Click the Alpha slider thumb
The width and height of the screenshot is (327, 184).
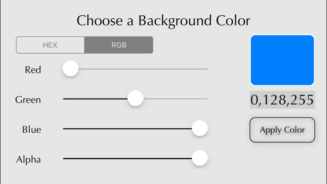pos(200,158)
